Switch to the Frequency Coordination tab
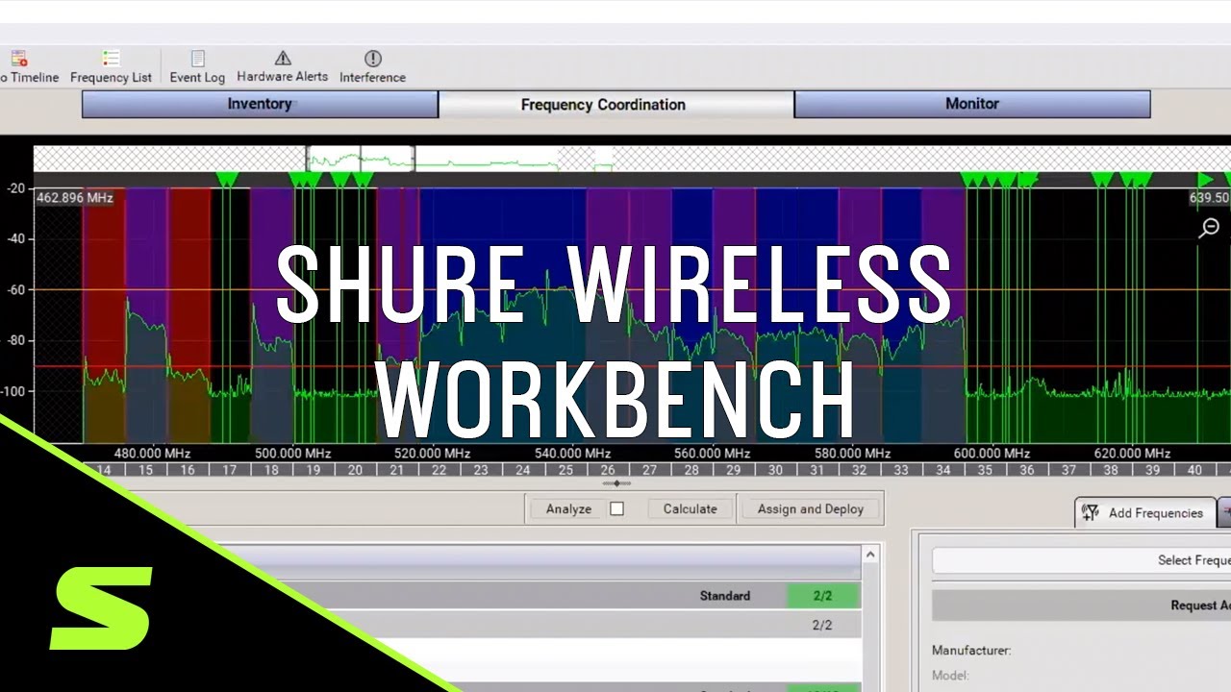The width and height of the screenshot is (1231, 692). [616, 104]
